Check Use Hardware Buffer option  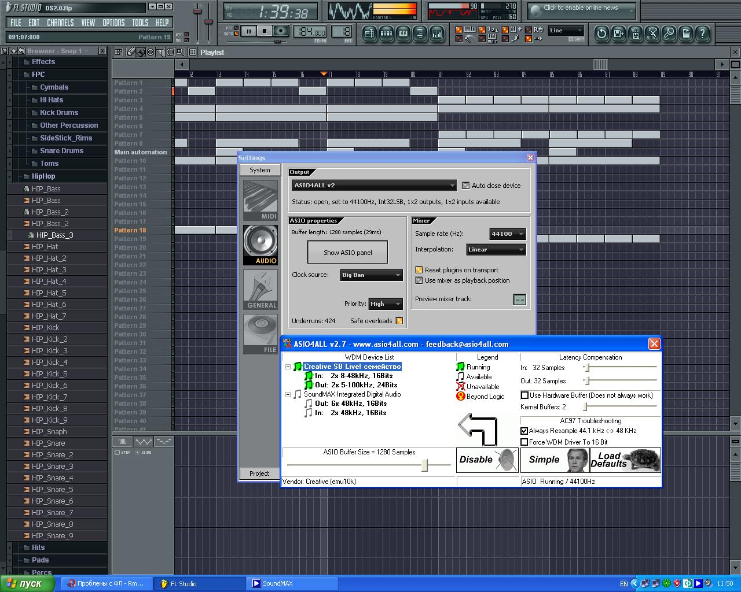pos(524,395)
